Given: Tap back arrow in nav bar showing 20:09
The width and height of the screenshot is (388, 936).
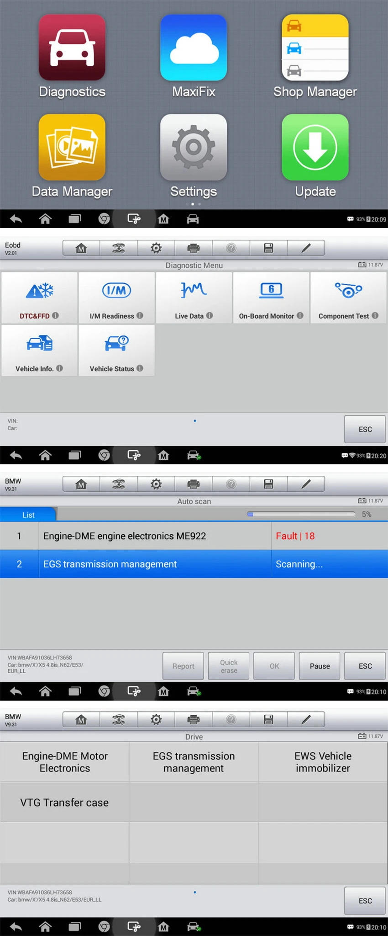Looking at the screenshot, I should click(x=16, y=219).
